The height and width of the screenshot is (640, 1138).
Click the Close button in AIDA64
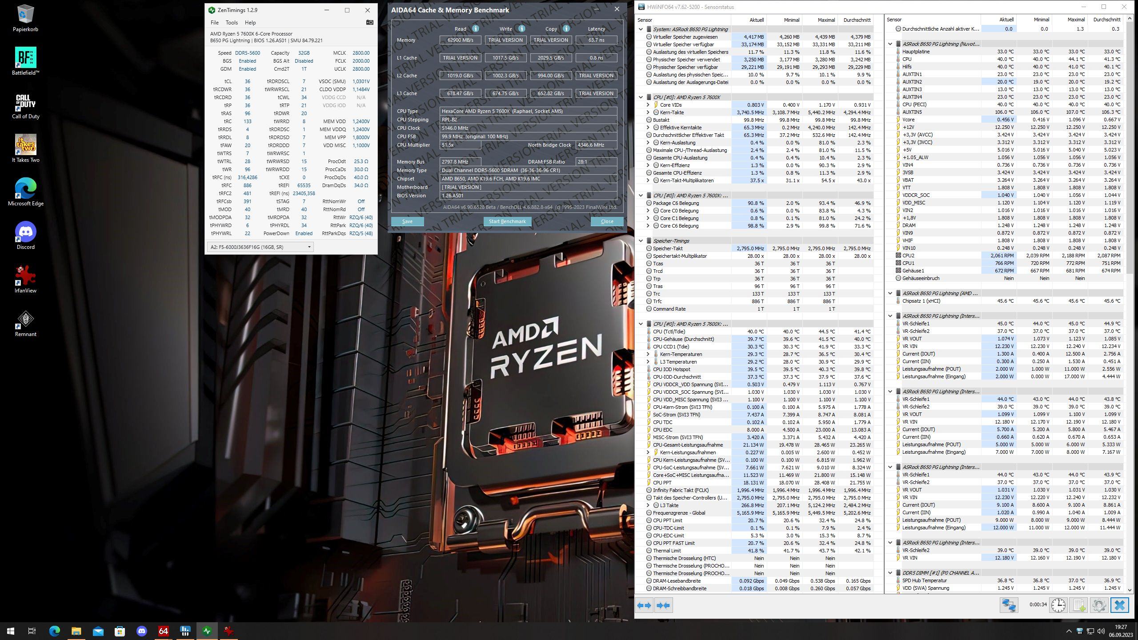pyautogui.click(x=607, y=221)
